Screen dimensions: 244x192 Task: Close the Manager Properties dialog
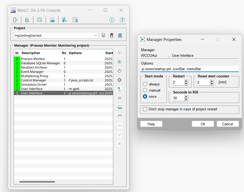234,40
